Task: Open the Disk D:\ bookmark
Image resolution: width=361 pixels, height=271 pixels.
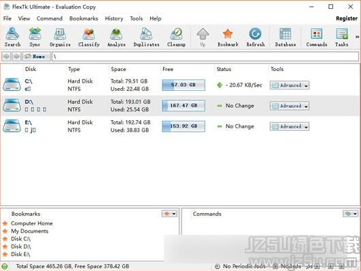Action: click(x=21, y=246)
